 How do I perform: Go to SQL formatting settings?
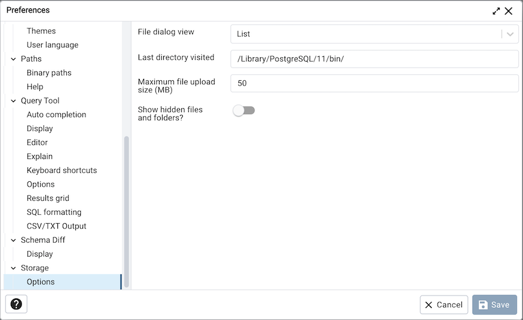(x=54, y=212)
